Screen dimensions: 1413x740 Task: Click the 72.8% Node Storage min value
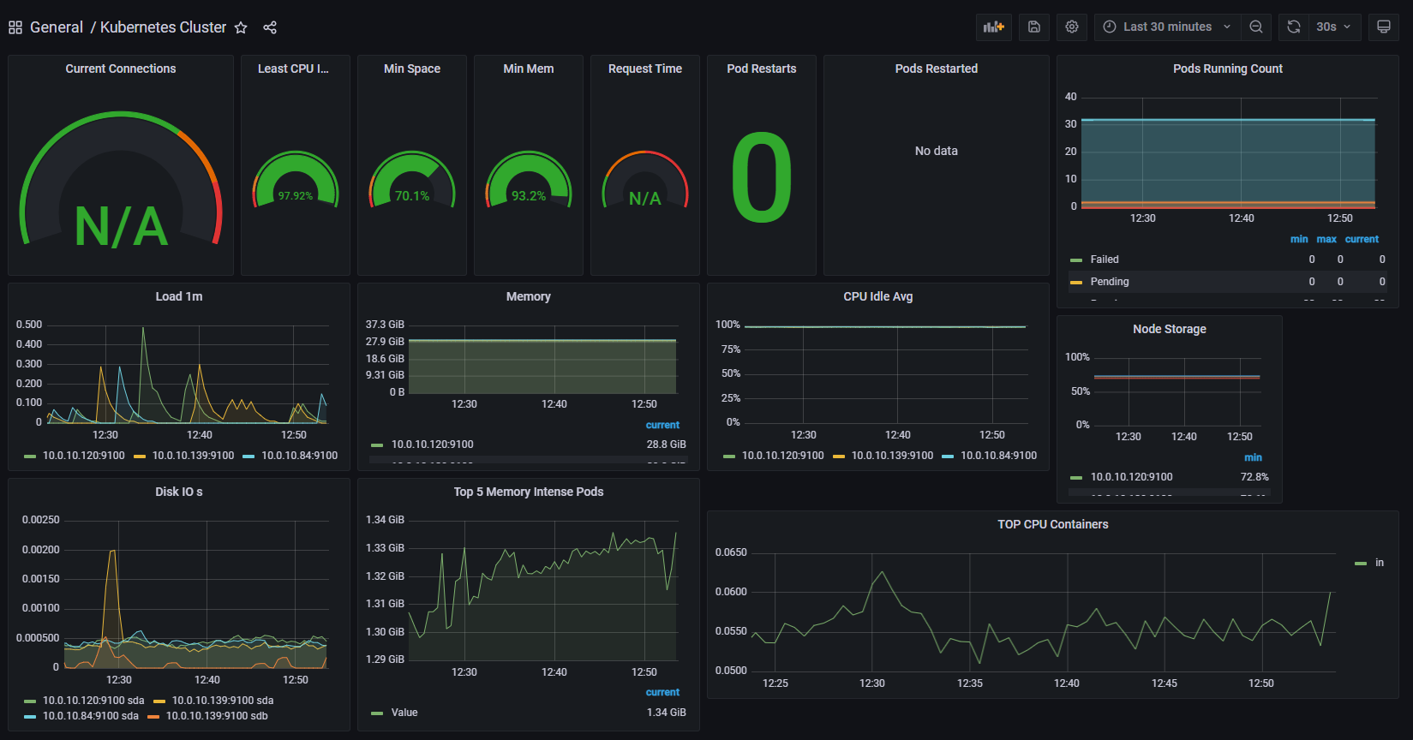(1254, 477)
